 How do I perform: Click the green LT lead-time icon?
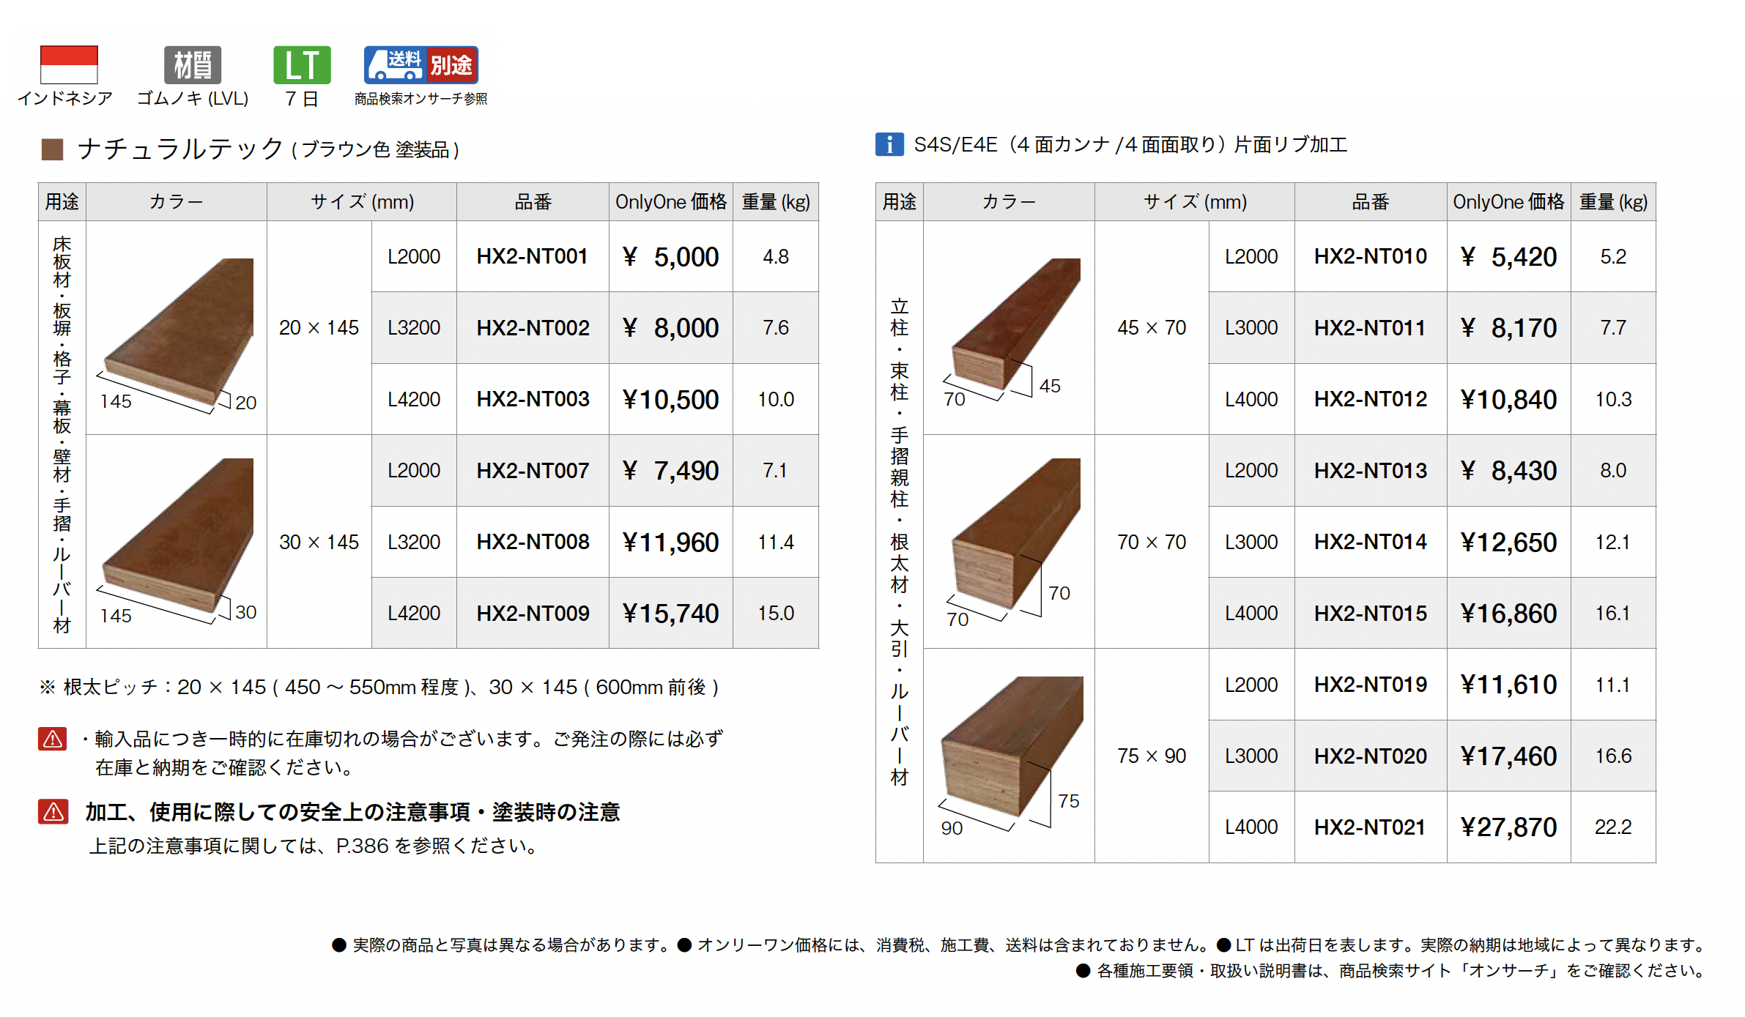click(x=302, y=64)
